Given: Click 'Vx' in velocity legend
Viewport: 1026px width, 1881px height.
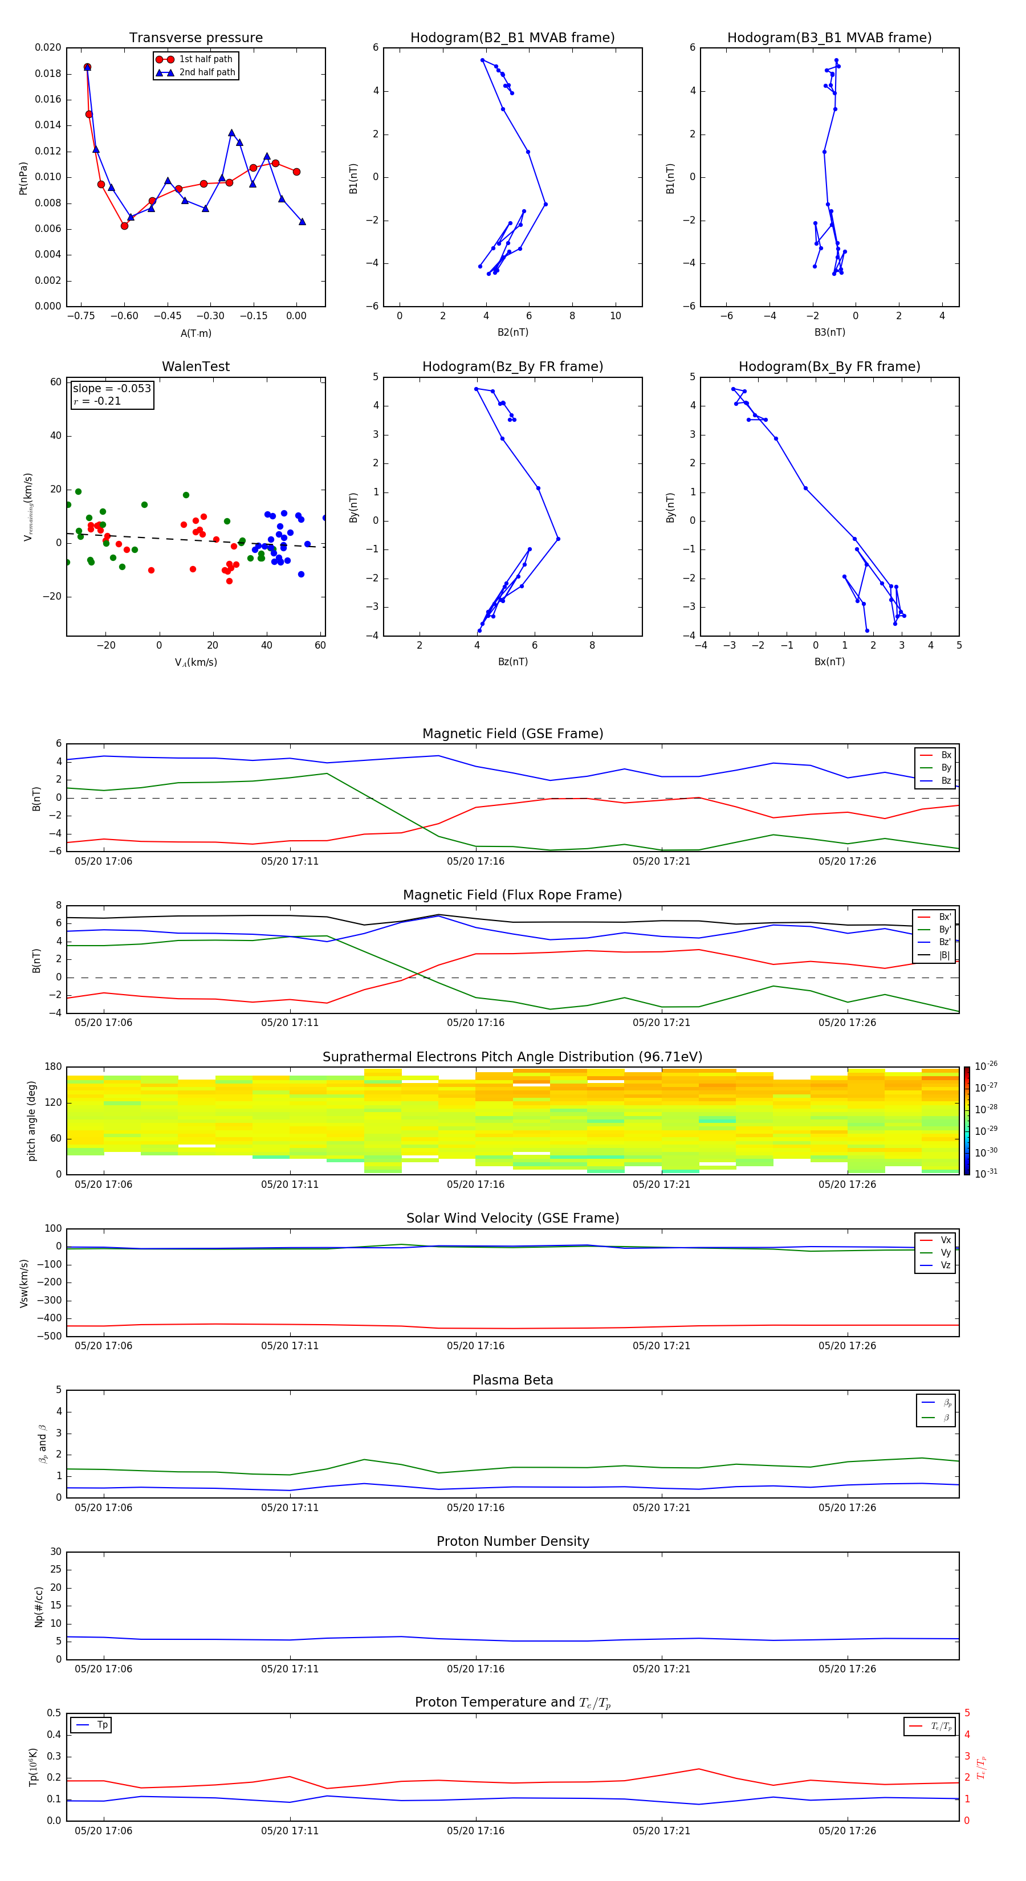Looking at the screenshot, I should click(x=936, y=1240).
